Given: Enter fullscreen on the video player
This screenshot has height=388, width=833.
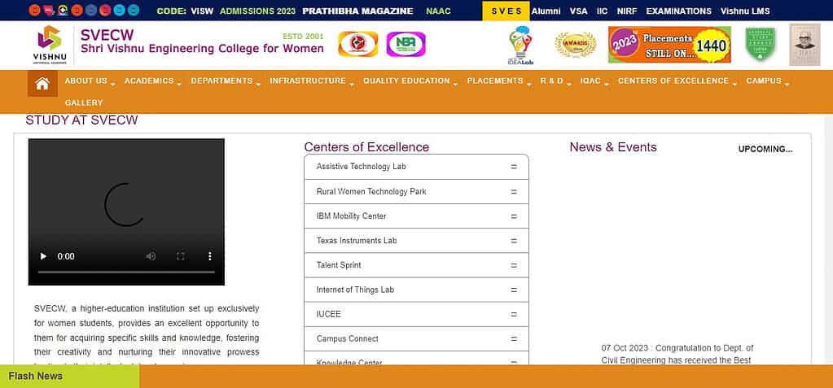Looking at the screenshot, I should coord(180,256).
